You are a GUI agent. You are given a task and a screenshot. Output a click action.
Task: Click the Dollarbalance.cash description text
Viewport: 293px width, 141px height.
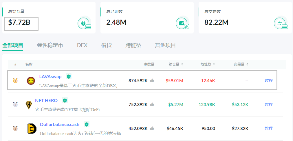pyautogui.click(x=80, y=134)
